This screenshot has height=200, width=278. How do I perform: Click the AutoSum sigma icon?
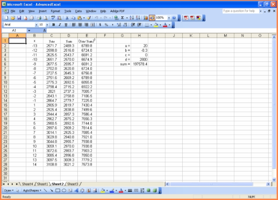[x=123, y=18]
